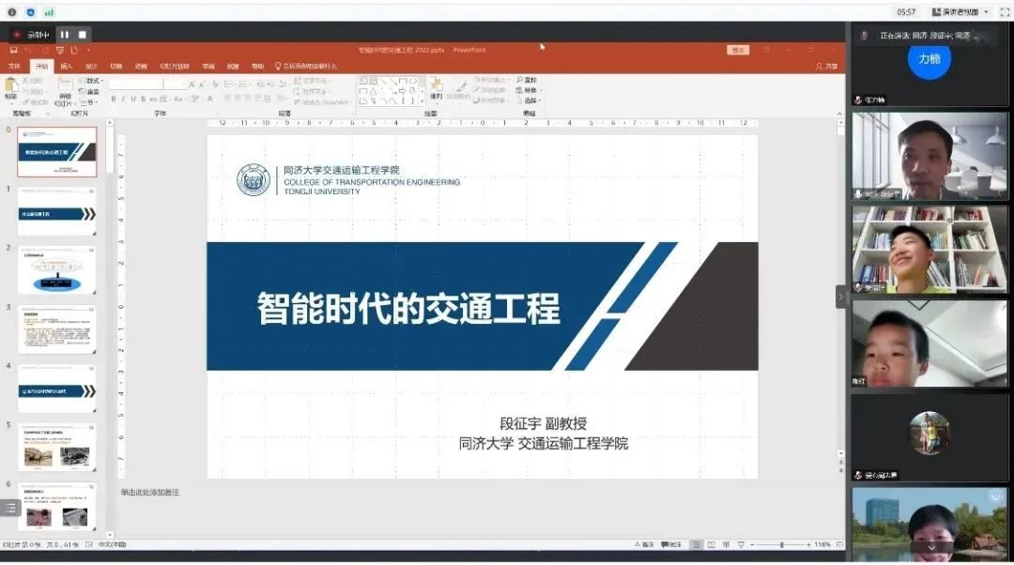The height and width of the screenshot is (565, 1014).
Task: Click the New Slide icon
Action: click(64, 87)
